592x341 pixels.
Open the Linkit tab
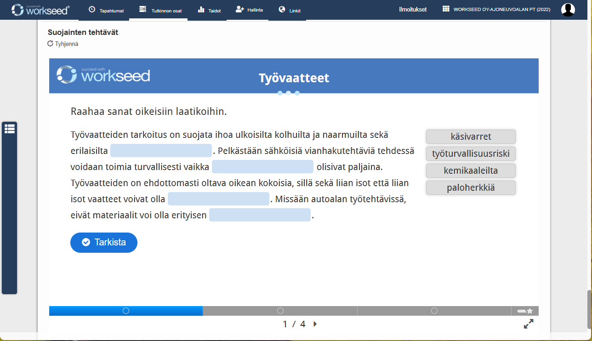[290, 10]
